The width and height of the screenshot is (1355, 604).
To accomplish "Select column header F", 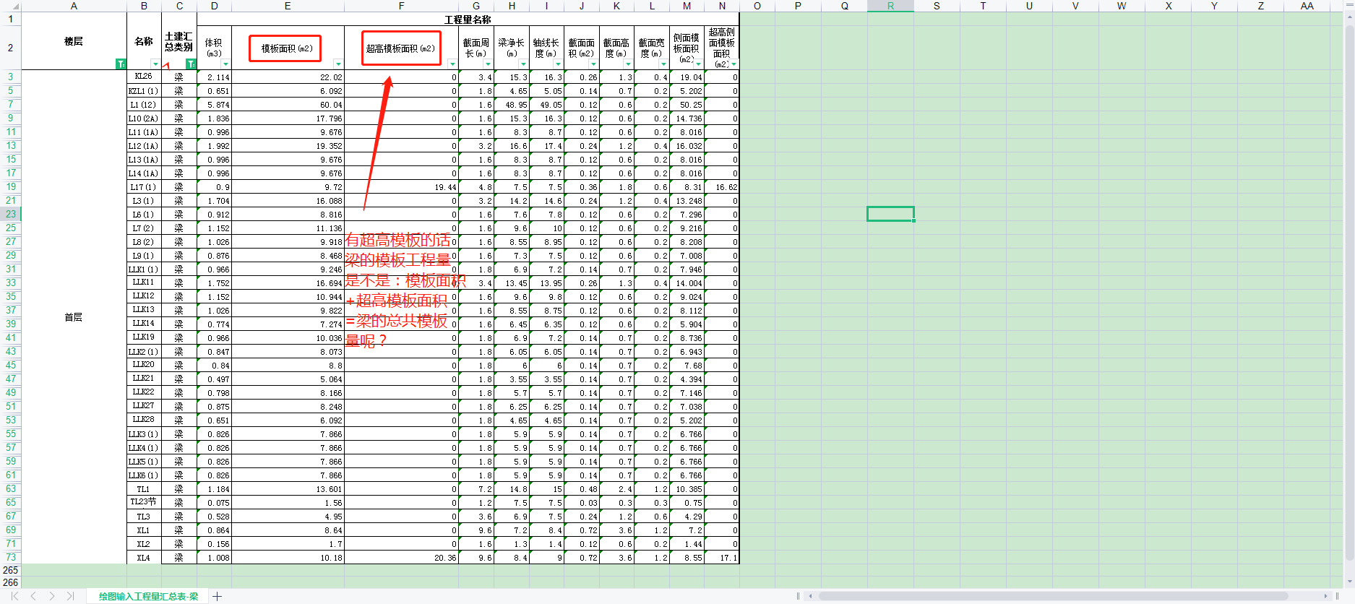I will coord(401,6).
